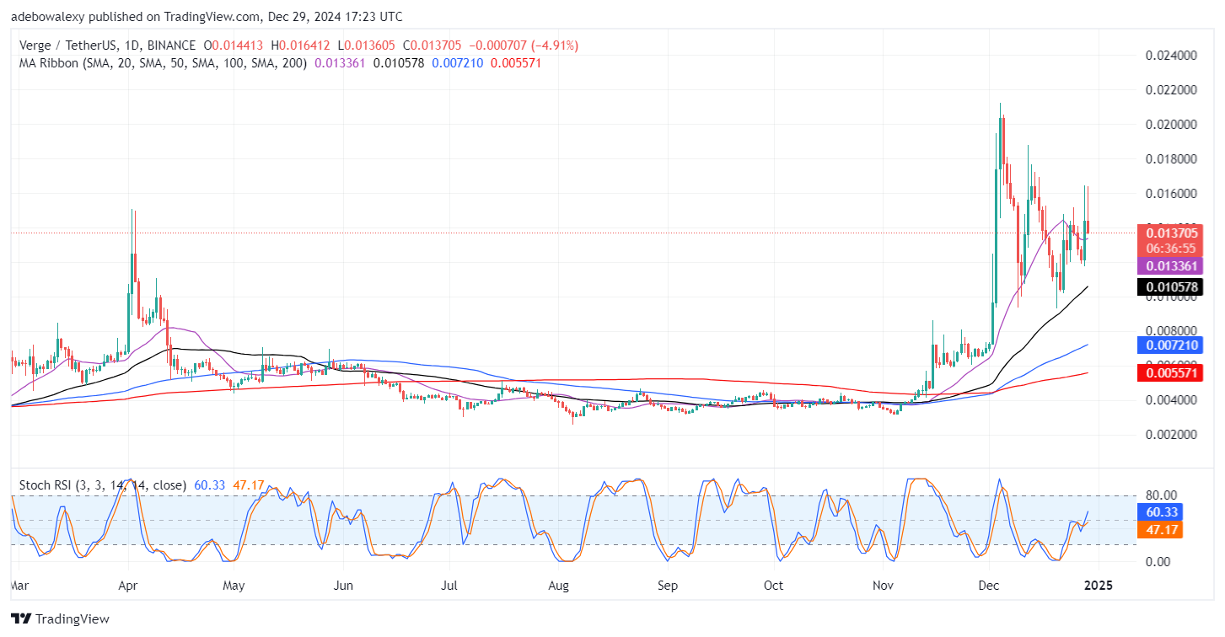The width and height of the screenshot is (1225, 637).
Task: Click the 0.020000 price axis label
Action: pos(1171,125)
